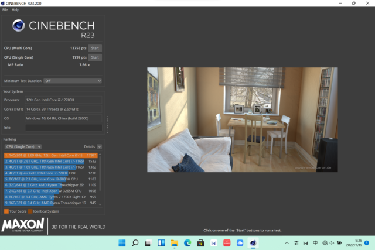Select ranking row 9, 16C/32T AMD Ryzen Threadripper
This screenshot has height=250, width=375.
51,203
